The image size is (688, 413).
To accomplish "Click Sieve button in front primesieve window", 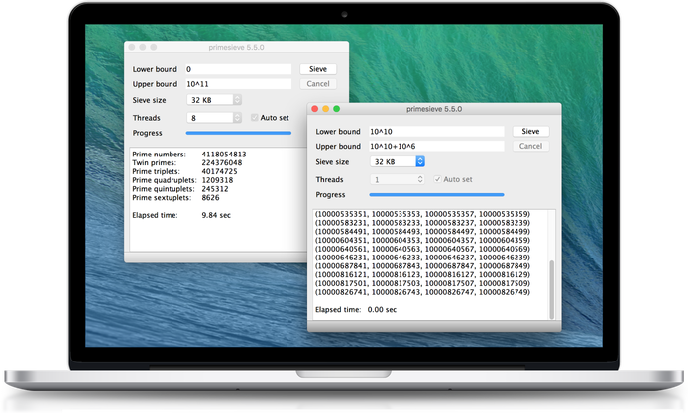I will pos(530,131).
